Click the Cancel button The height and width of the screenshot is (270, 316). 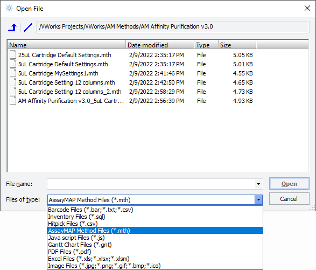289,199
